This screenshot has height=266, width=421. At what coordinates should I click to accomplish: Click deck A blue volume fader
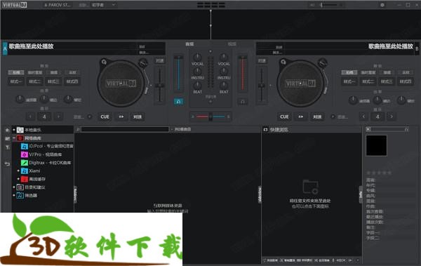point(178,74)
